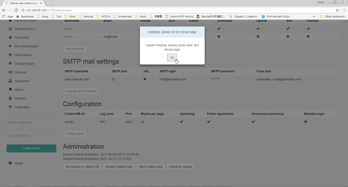Viewport: 348px width, 187px height.
Task: Open the admin user link
Action: pos(69,28)
